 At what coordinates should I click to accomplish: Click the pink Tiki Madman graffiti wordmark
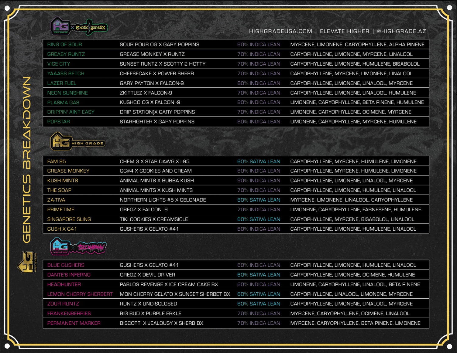(91, 248)
